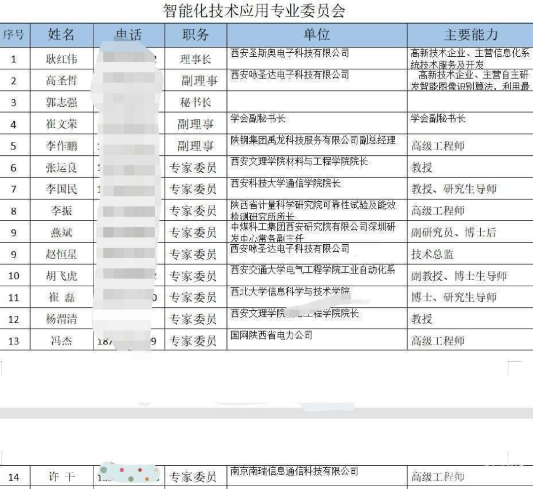
Task: Select name cell 高圣哲
Action: (x=62, y=80)
